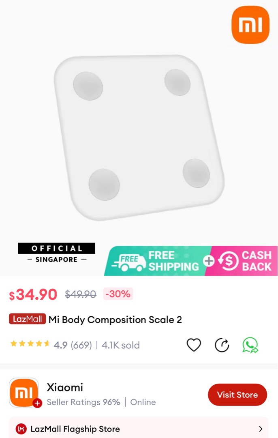The image size is (278, 438).
Task: Follow Xiaomi using the red plus badge
Action: pos(37,404)
